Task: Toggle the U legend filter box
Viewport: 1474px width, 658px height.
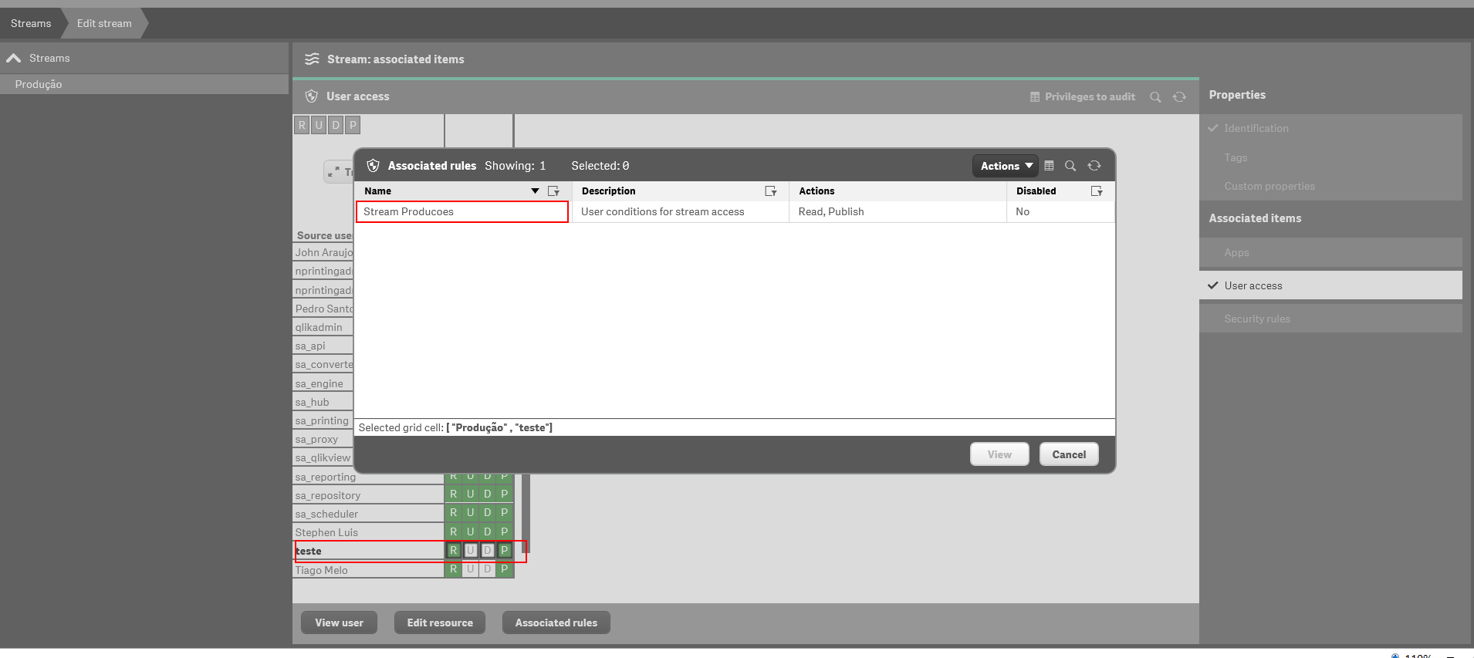Action: 319,125
